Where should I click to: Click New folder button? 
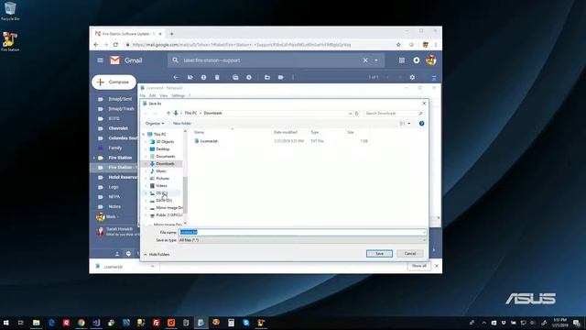tap(182, 124)
